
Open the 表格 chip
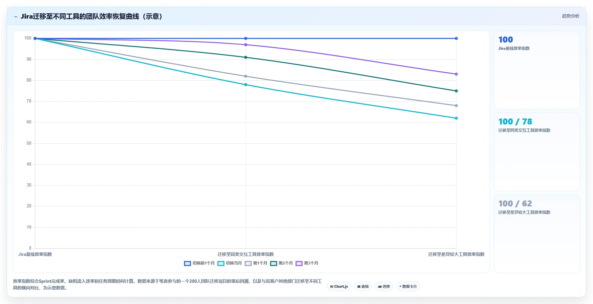363,286
